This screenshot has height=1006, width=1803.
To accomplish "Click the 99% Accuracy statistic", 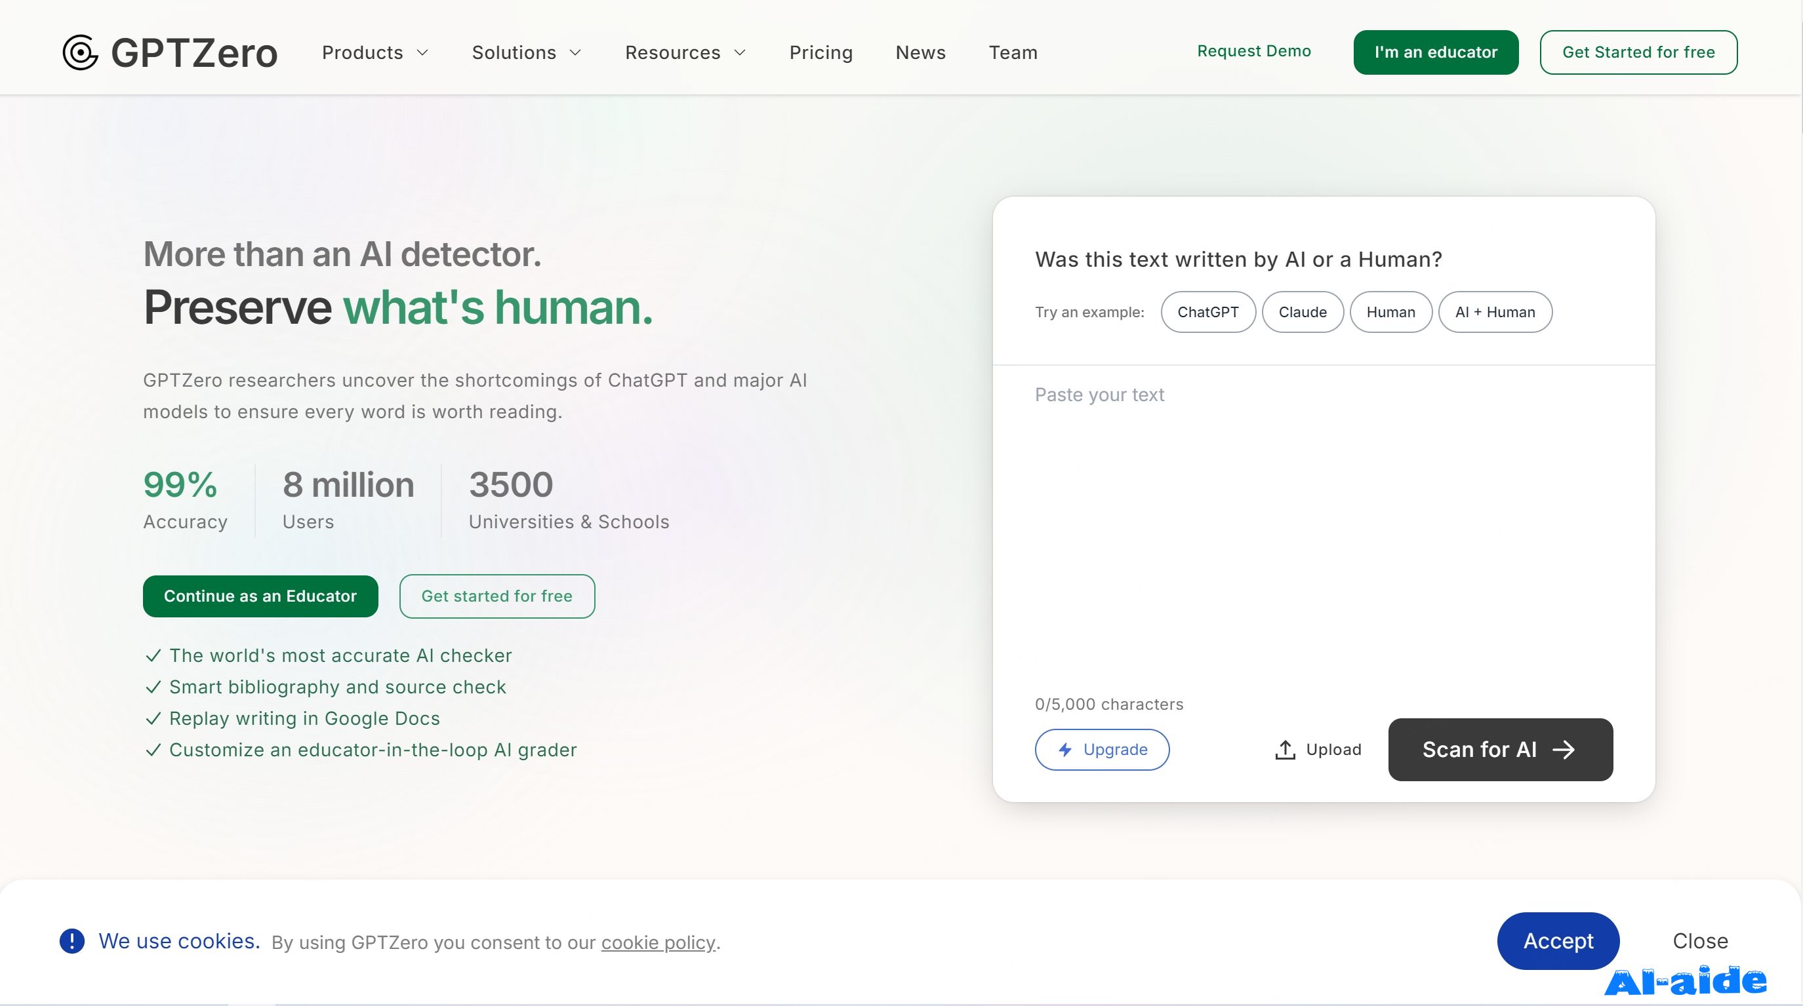I will tap(186, 500).
